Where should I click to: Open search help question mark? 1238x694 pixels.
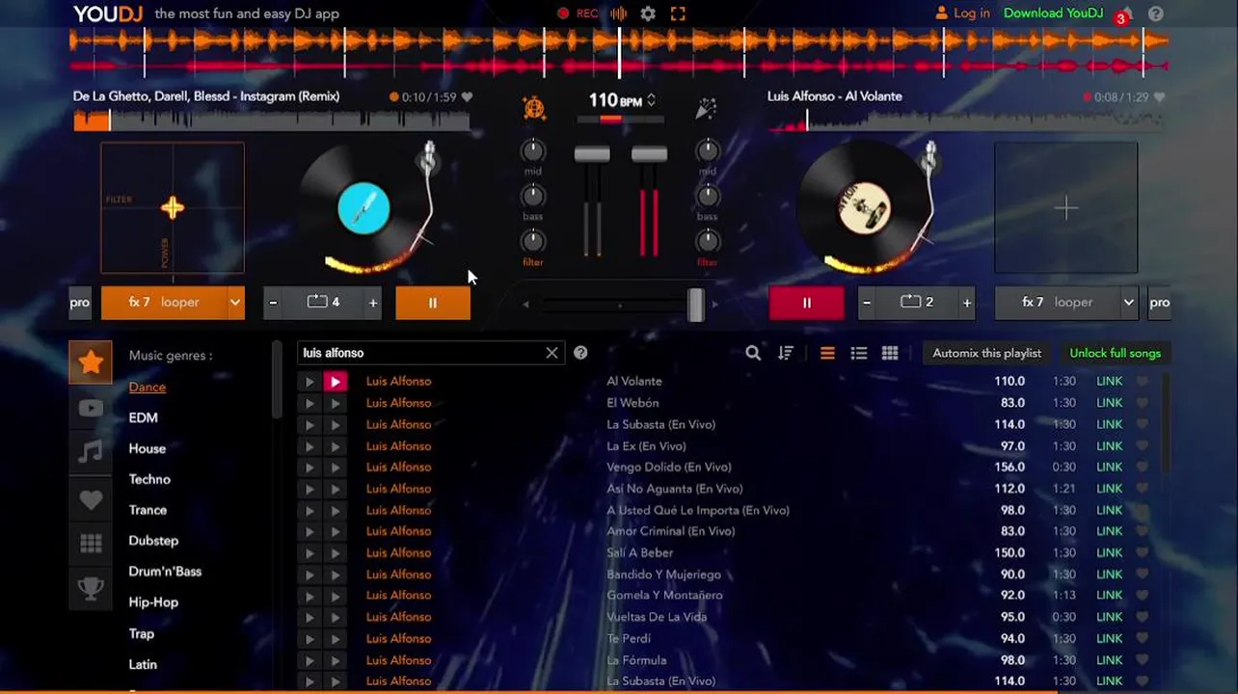coord(580,353)
